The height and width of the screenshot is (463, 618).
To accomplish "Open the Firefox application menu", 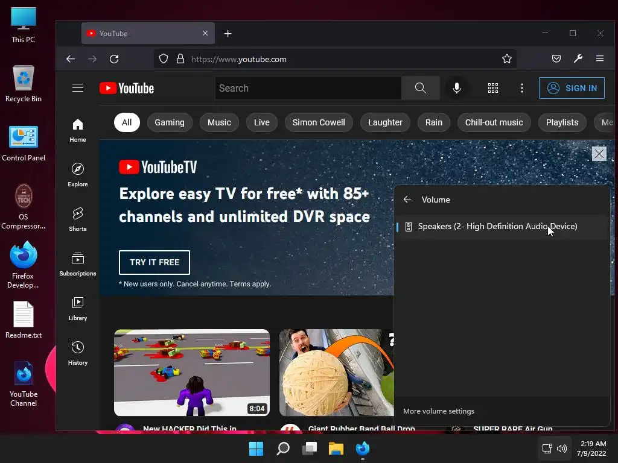I will click(600, 59).
